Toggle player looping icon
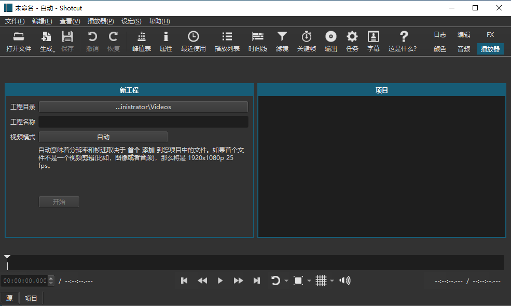511x306 pixels. [275, 281]
